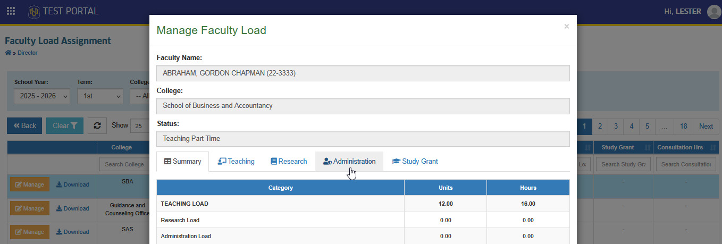Viewport: 722px width, 244px height.
Task: Click the Faculty Load Assignment heading
Action: pyautogui.click(x=58, y=41)
